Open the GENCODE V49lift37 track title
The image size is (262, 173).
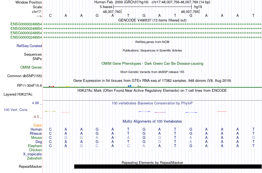coord(152,20)
